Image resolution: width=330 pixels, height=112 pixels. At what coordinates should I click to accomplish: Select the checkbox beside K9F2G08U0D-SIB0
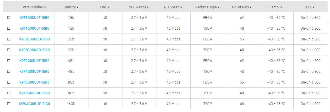click(9, 50)
